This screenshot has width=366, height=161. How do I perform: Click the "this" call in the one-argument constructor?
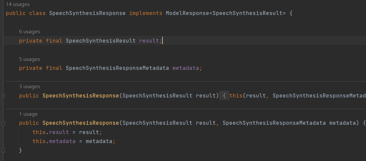coord(236,95)
